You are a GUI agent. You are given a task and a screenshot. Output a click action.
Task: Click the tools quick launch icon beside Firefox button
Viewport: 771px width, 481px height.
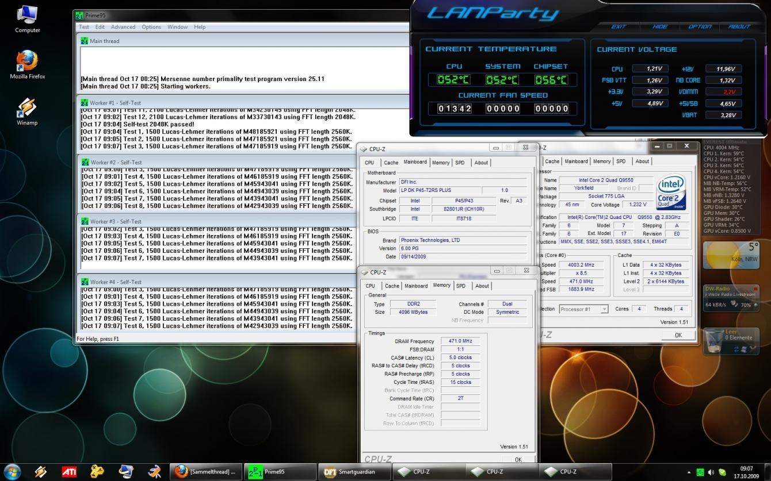[155, 472]
